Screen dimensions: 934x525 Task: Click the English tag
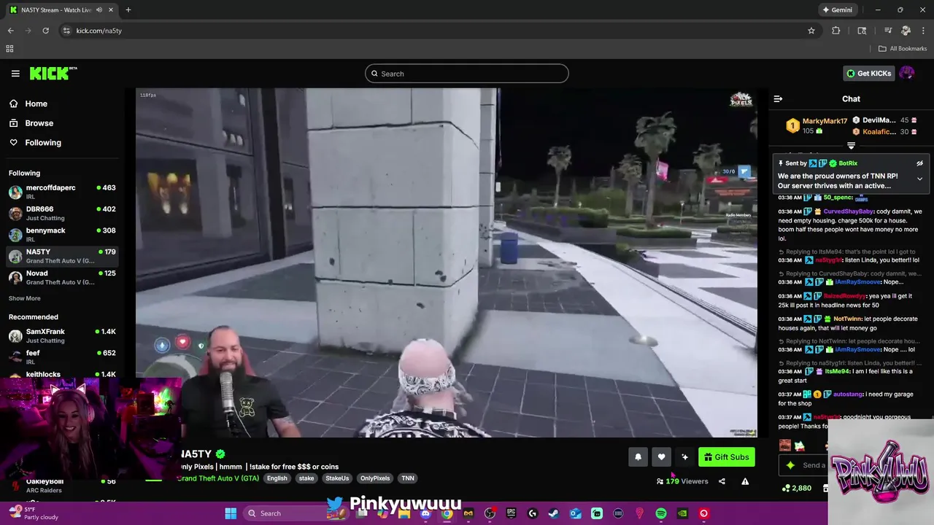tap(277, 478)
